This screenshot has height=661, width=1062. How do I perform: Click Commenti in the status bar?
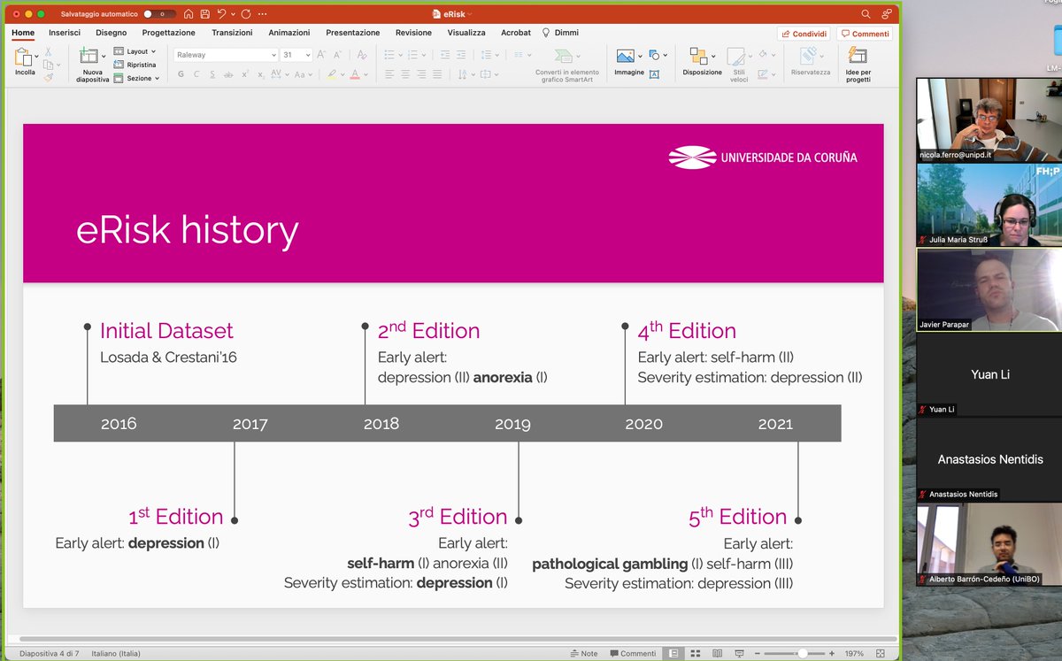[632, 654]
